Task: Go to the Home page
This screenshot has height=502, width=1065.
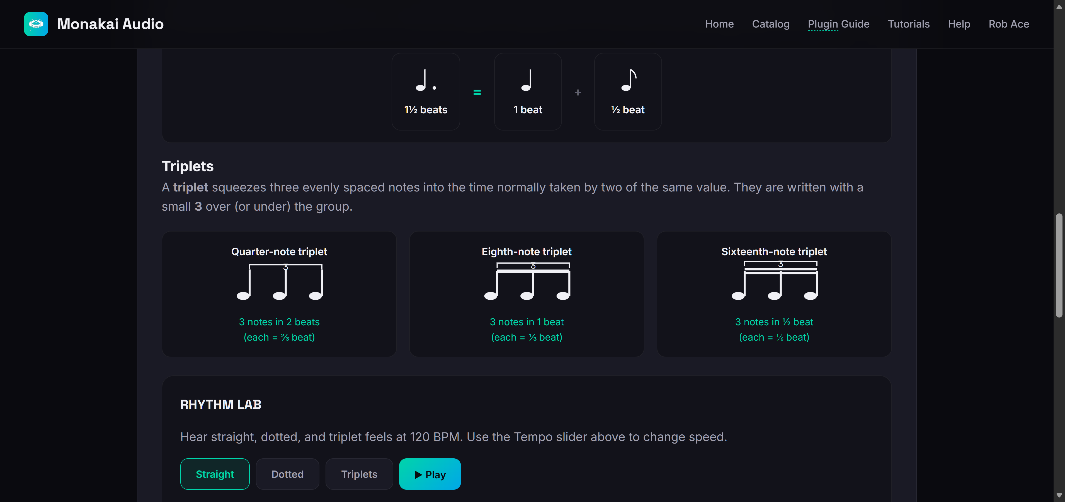Action: pyautogui.click(x=719, y=24)
